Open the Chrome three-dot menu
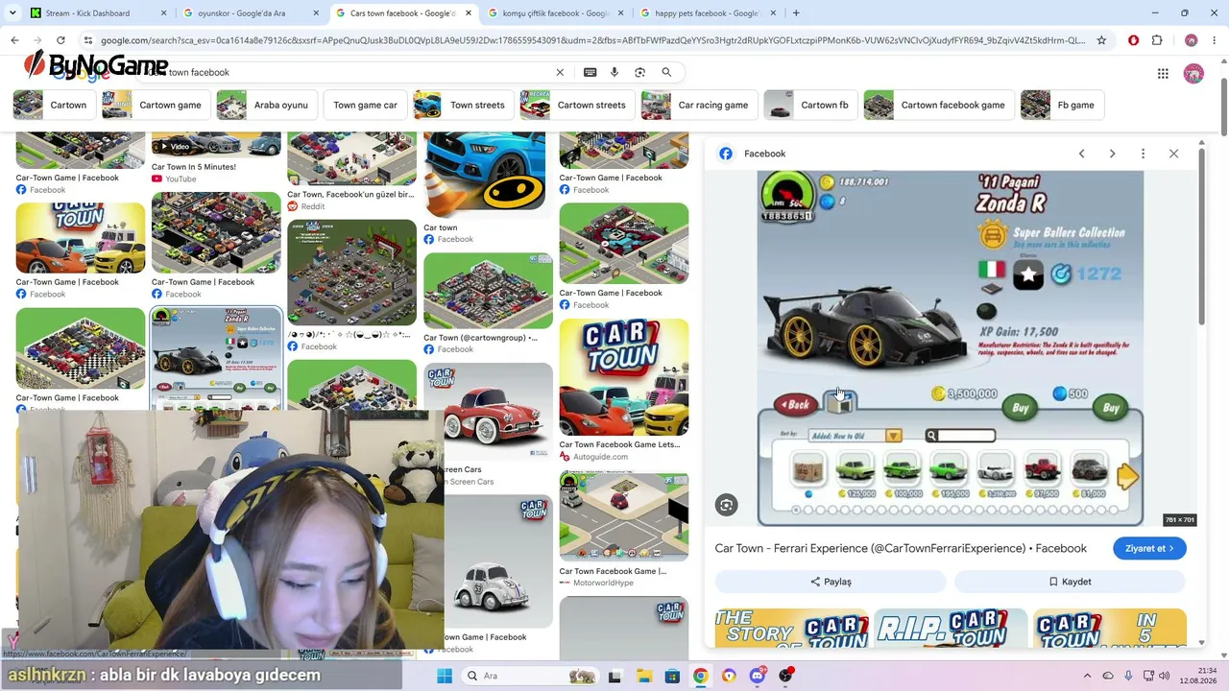The width and height of the screenshot is (1229, 691). click(1214, 40)
